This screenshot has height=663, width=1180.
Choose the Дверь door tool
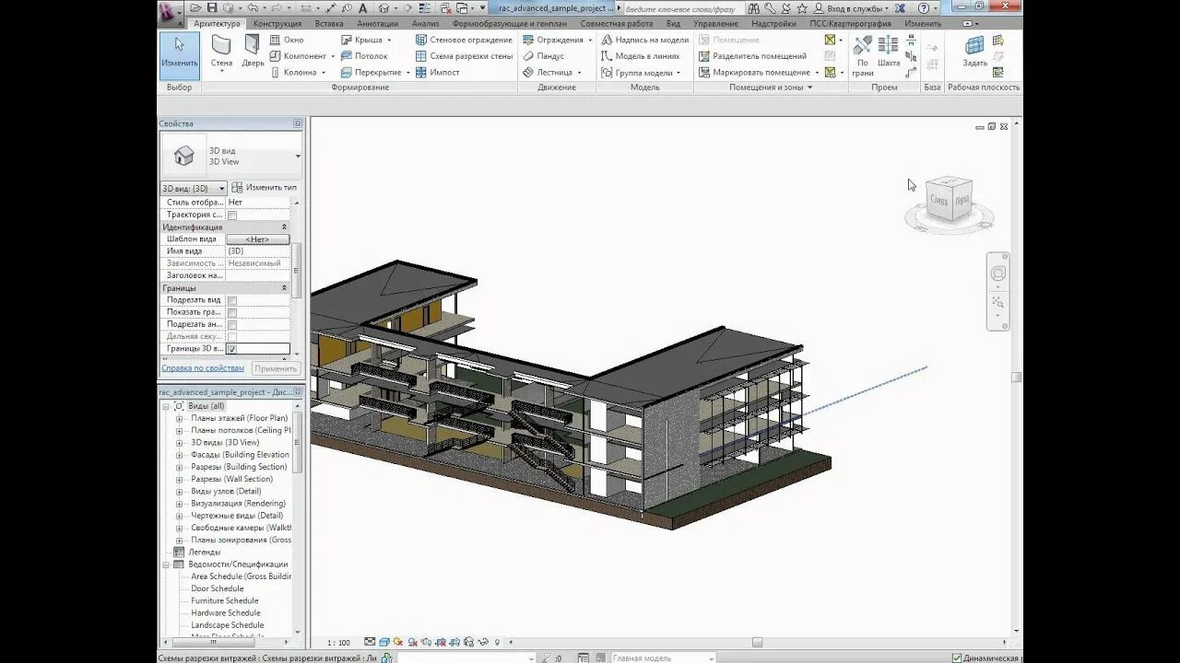tap(253, 52)
